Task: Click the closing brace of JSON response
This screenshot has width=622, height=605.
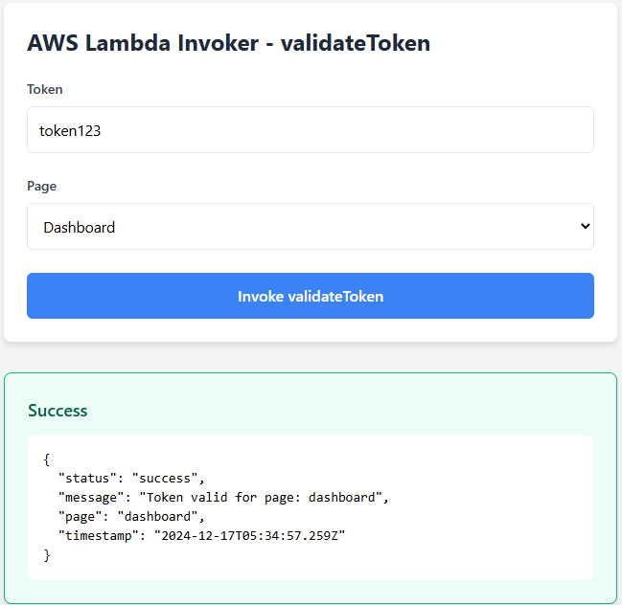Action: point(47,554)
